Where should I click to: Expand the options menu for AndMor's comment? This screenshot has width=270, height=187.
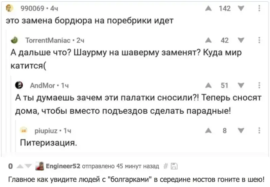pyautogui.click(x=259, y=85)
